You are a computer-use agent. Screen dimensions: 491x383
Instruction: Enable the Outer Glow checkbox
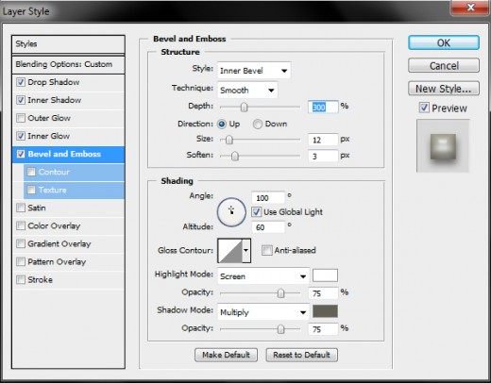click(21, 118)
